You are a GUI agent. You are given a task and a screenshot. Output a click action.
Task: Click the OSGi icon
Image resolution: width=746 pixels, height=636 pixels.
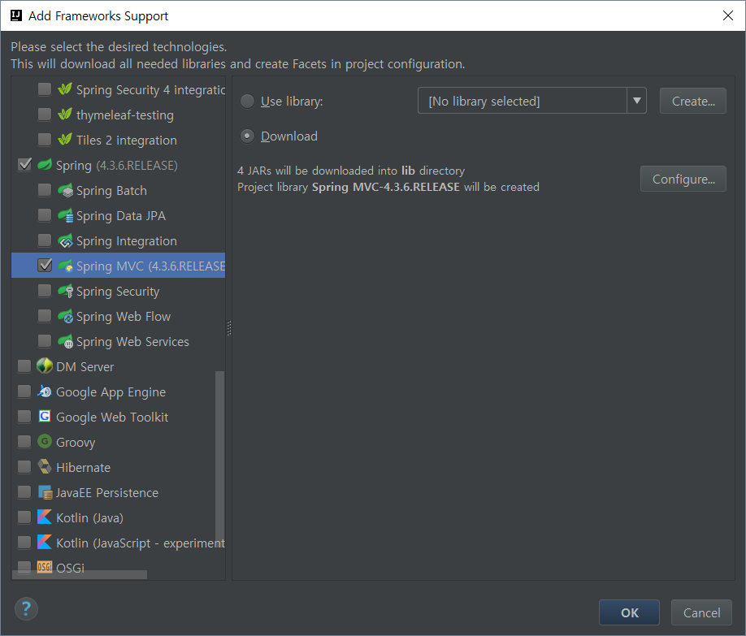pos(45,567)
